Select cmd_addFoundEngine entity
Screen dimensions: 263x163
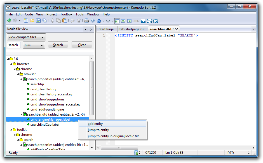[47, 109]
